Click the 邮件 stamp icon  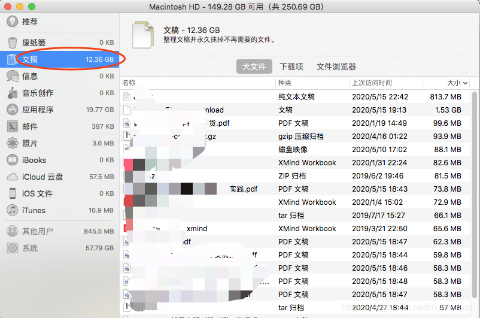click(12, 126)
